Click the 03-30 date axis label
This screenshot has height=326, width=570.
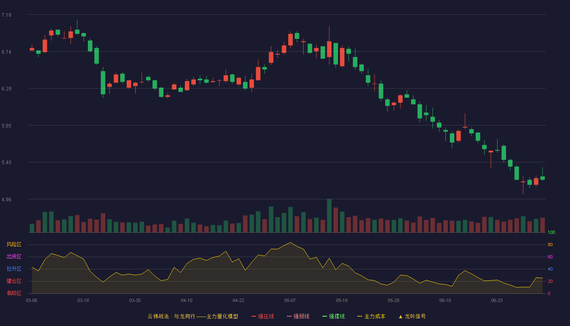point(135,300)
